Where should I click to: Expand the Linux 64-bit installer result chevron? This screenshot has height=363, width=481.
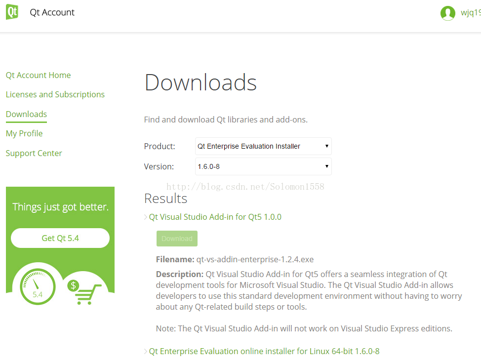coord(146,351)
